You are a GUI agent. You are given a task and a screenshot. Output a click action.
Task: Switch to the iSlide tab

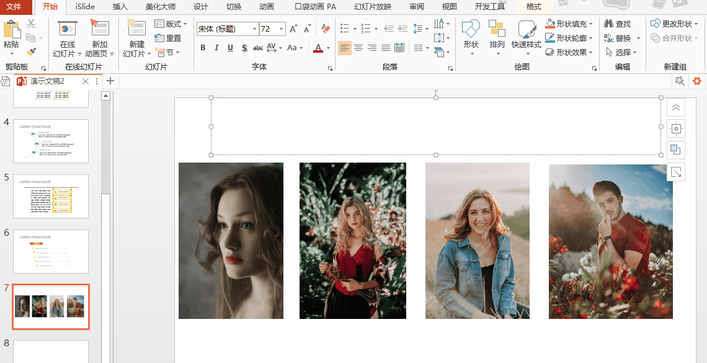click(85, 7)
